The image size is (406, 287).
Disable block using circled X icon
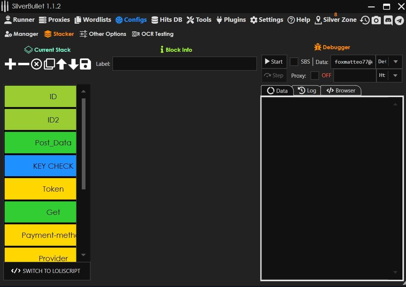pyautogui.click(x=37, y=64)
